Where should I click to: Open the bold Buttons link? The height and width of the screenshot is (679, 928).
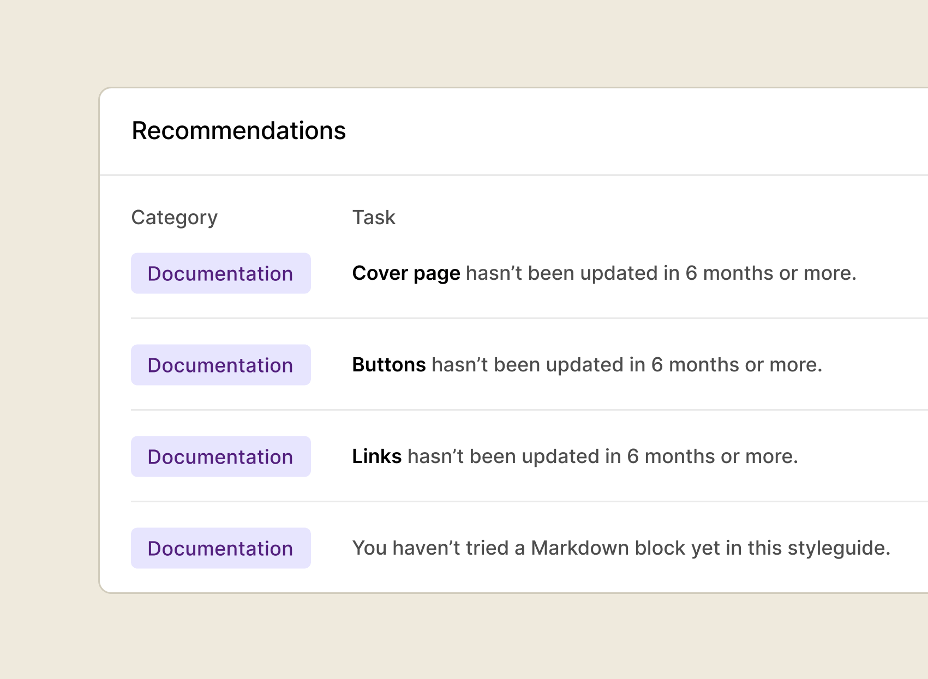coord(388,365)
